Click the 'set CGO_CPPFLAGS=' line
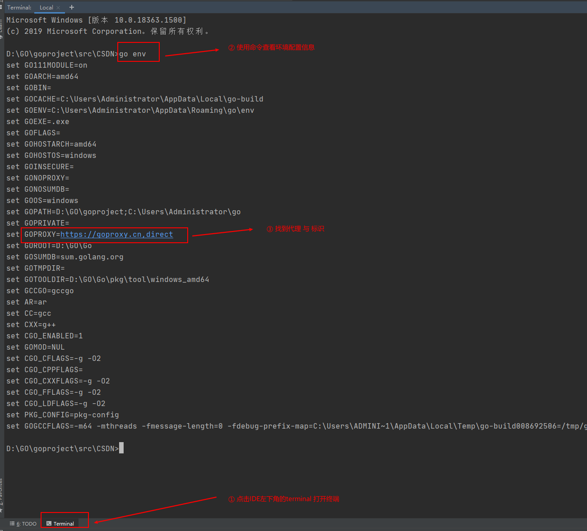Screen dimensions: 587x531 (x=45, y=370)
